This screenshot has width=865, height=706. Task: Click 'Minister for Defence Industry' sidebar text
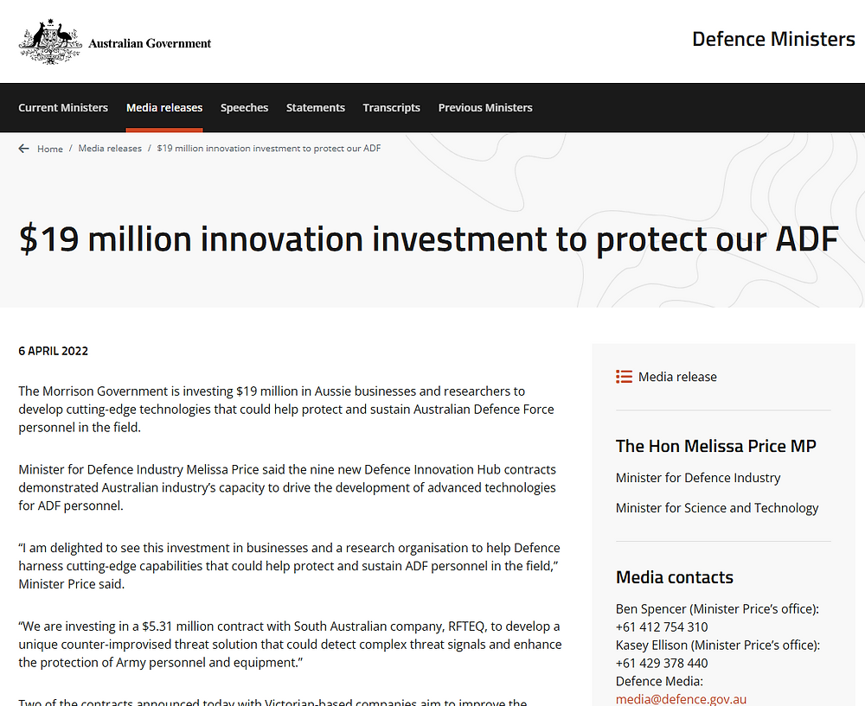pyautogui.click(x=698, y=478)
